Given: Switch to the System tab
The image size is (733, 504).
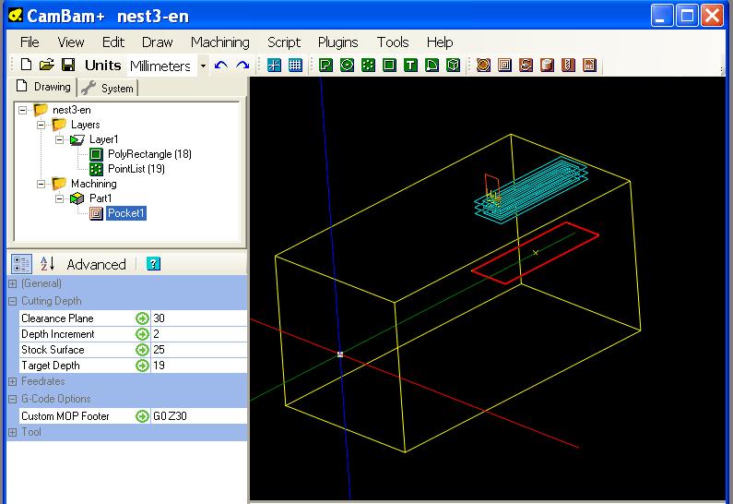Looking at the screenshot, I should click(x=108, y=88).
